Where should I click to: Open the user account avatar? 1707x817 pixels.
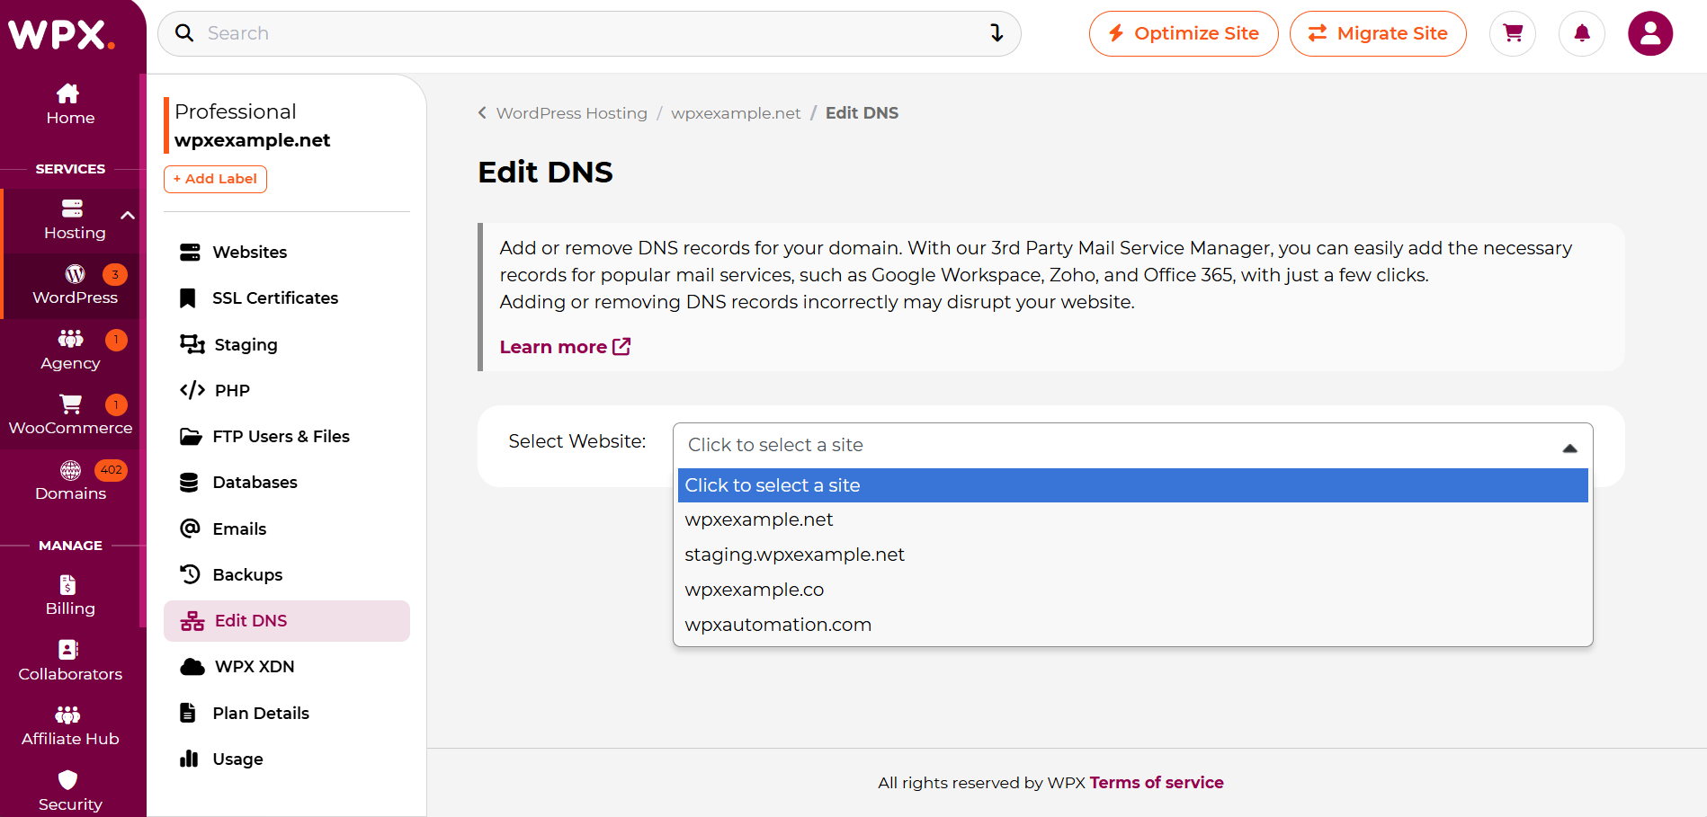pos(1650,33)
